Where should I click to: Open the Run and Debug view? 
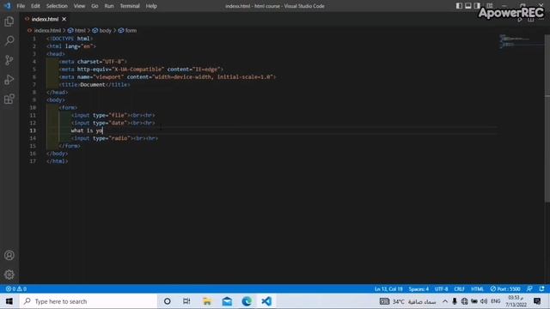click(9, 80)
